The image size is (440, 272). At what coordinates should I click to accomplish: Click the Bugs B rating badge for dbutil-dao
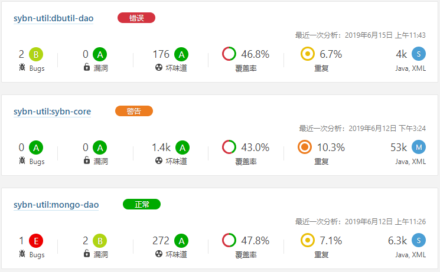tap(36, 54)
